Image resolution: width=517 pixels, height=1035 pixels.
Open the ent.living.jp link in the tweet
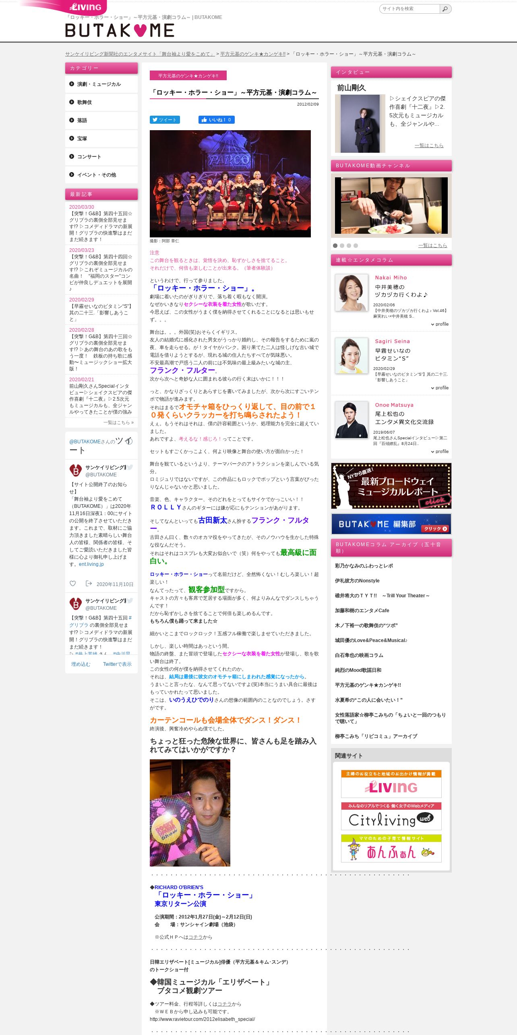click(x=91, y=564)
